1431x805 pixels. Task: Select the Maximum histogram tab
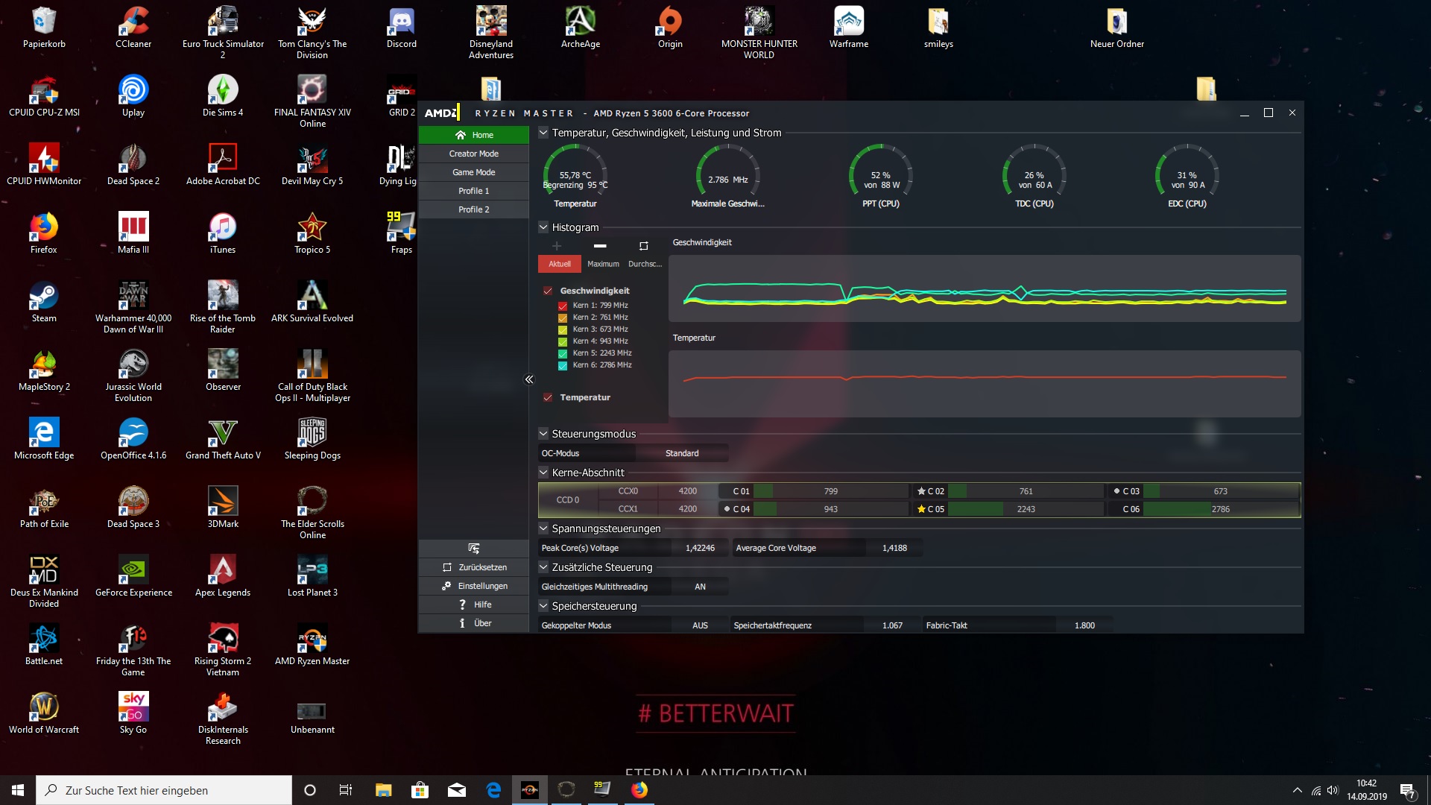pyautogui.click(x=603, y=264)
